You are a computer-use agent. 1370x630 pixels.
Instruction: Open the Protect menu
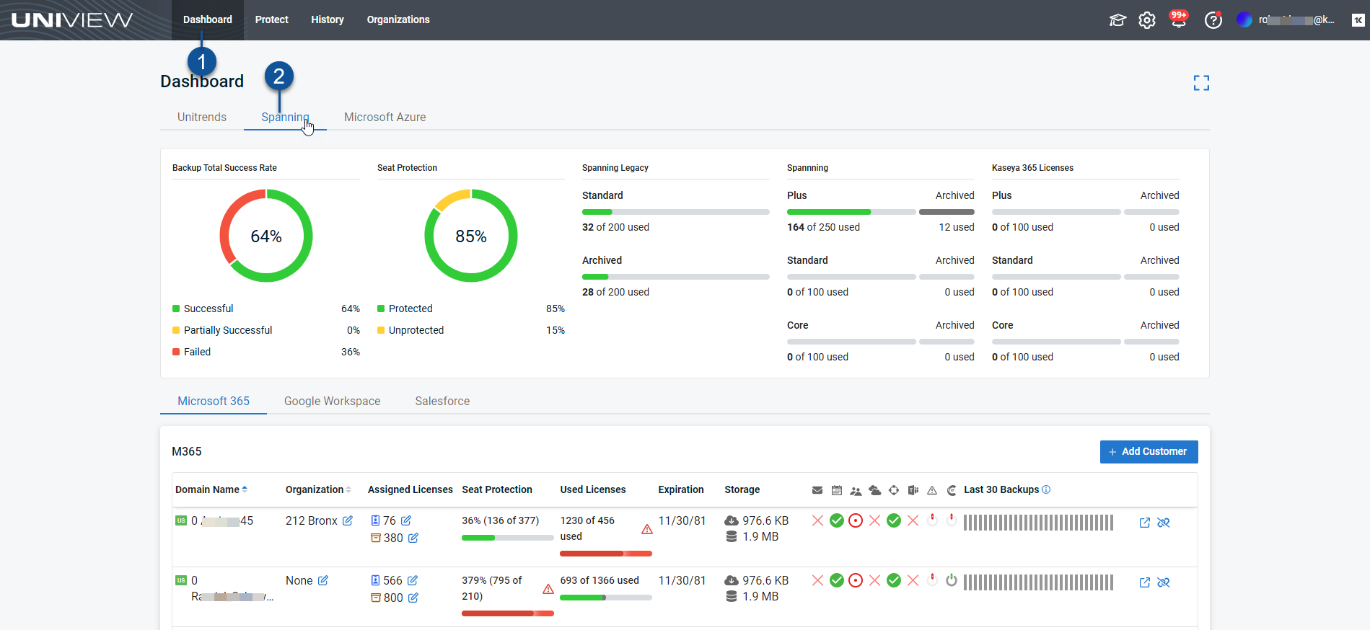(272, 19)
